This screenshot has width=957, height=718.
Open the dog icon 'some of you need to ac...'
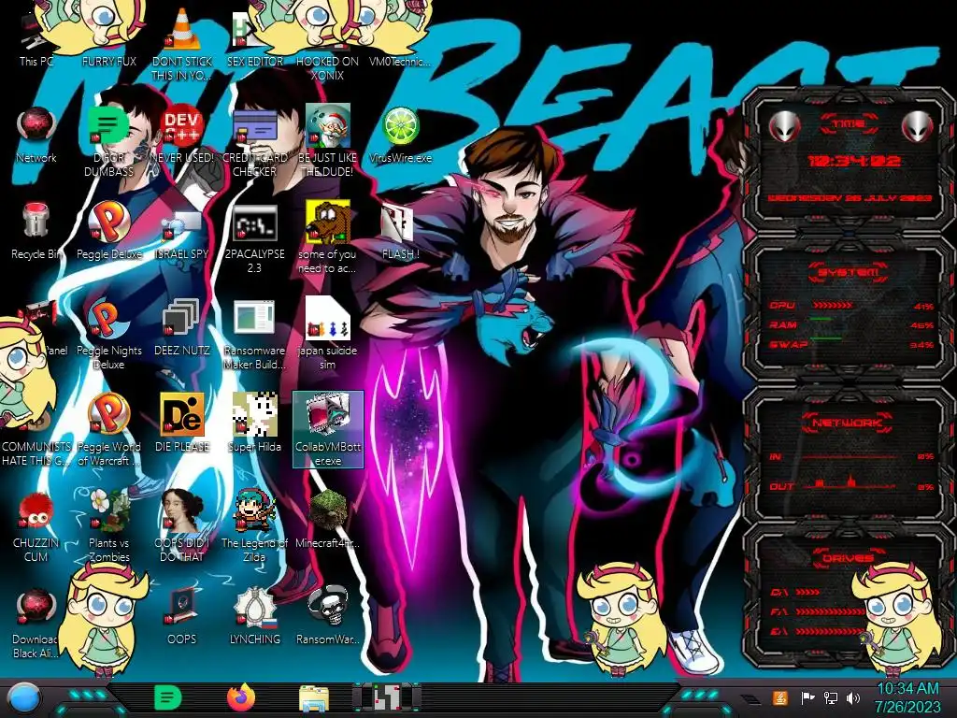(328, 238)
